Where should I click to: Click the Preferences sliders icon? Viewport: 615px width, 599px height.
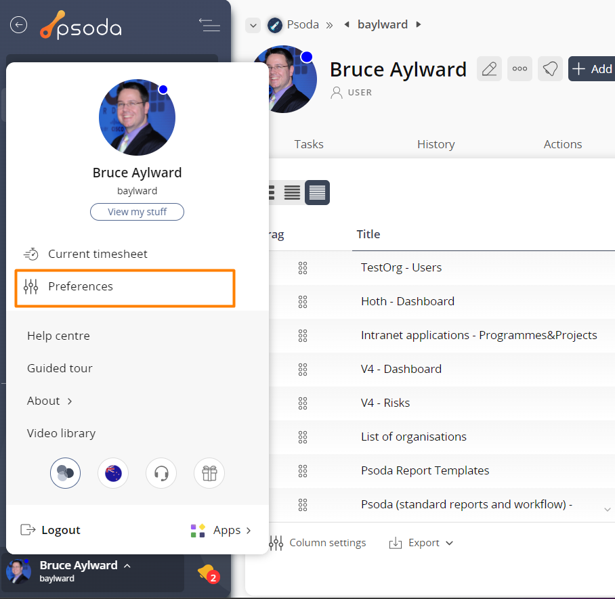30,286
